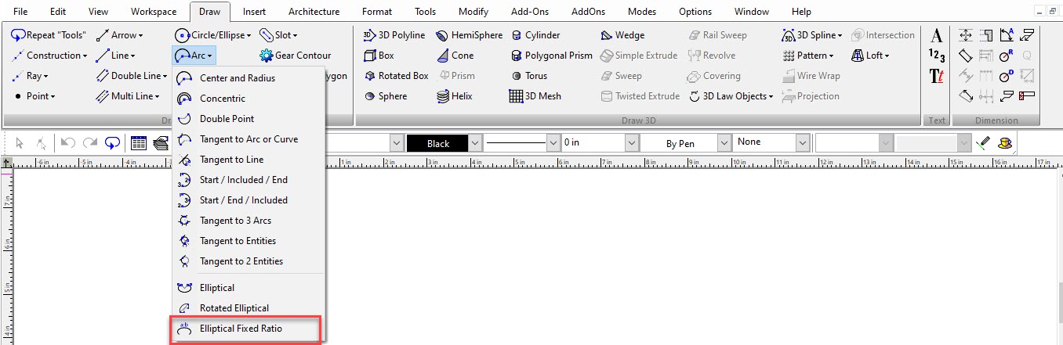Choose the HemiSphere tool
The image size is (1063, 345).
tap(469, 35)
